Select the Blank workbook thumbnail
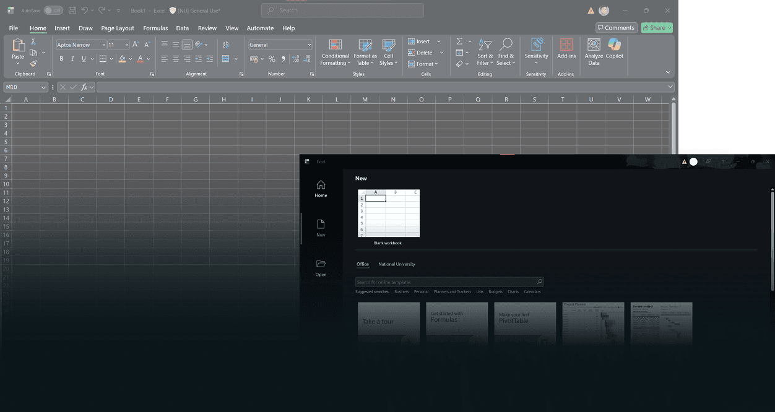This screenshot has height=412, width=775. [388, 213]
